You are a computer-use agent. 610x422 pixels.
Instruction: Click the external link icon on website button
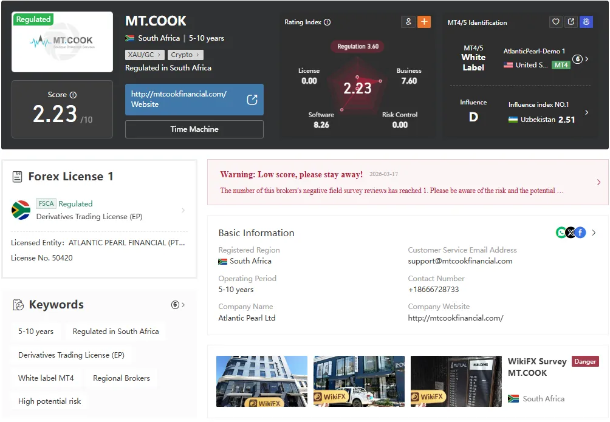tap(252, 100)
